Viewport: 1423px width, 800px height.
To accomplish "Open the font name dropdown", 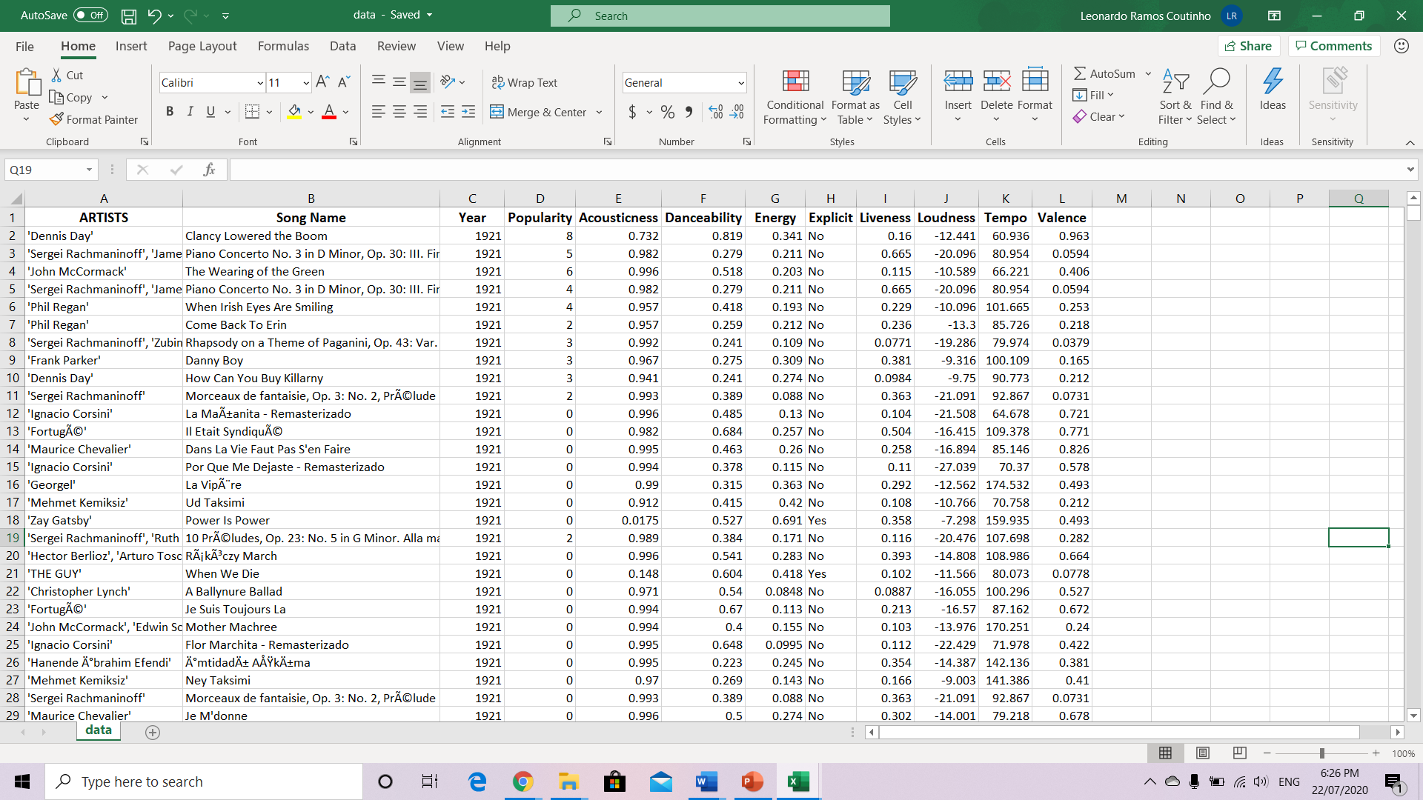I will point(260,83).
